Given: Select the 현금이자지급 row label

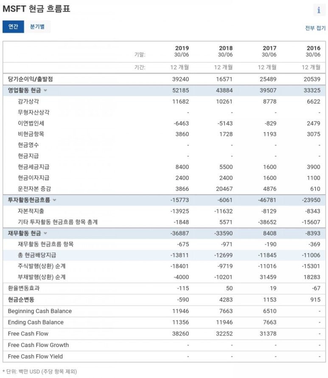Looking at the screenshot, I should [x=34, y=178].
